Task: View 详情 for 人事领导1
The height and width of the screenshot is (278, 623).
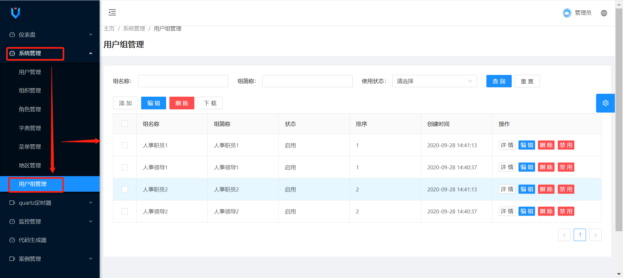Action: 507,167
